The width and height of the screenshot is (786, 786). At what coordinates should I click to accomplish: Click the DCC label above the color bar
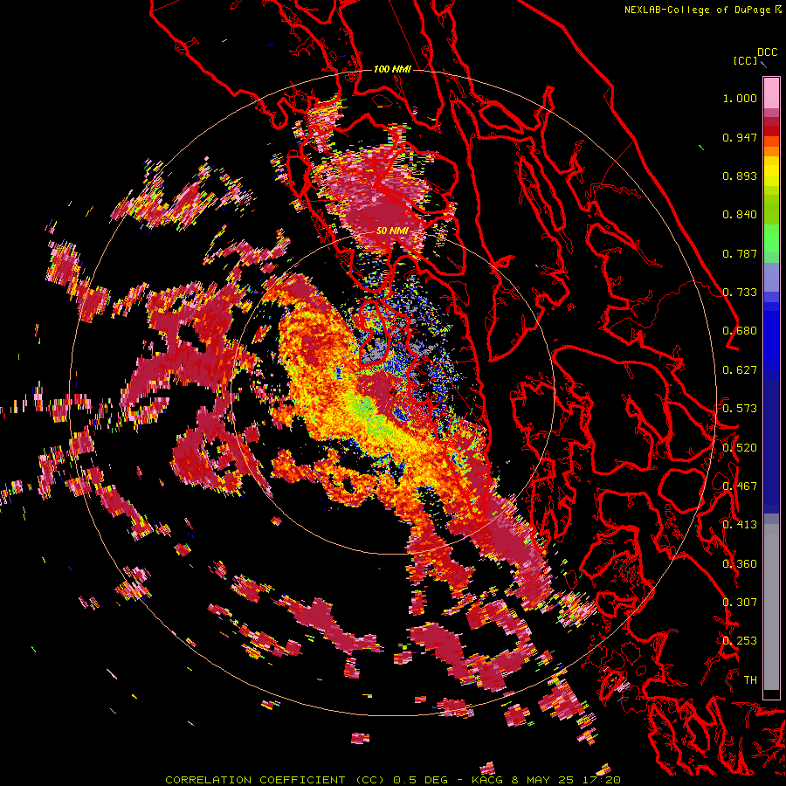pyautogui.click(x=768, y=52)
